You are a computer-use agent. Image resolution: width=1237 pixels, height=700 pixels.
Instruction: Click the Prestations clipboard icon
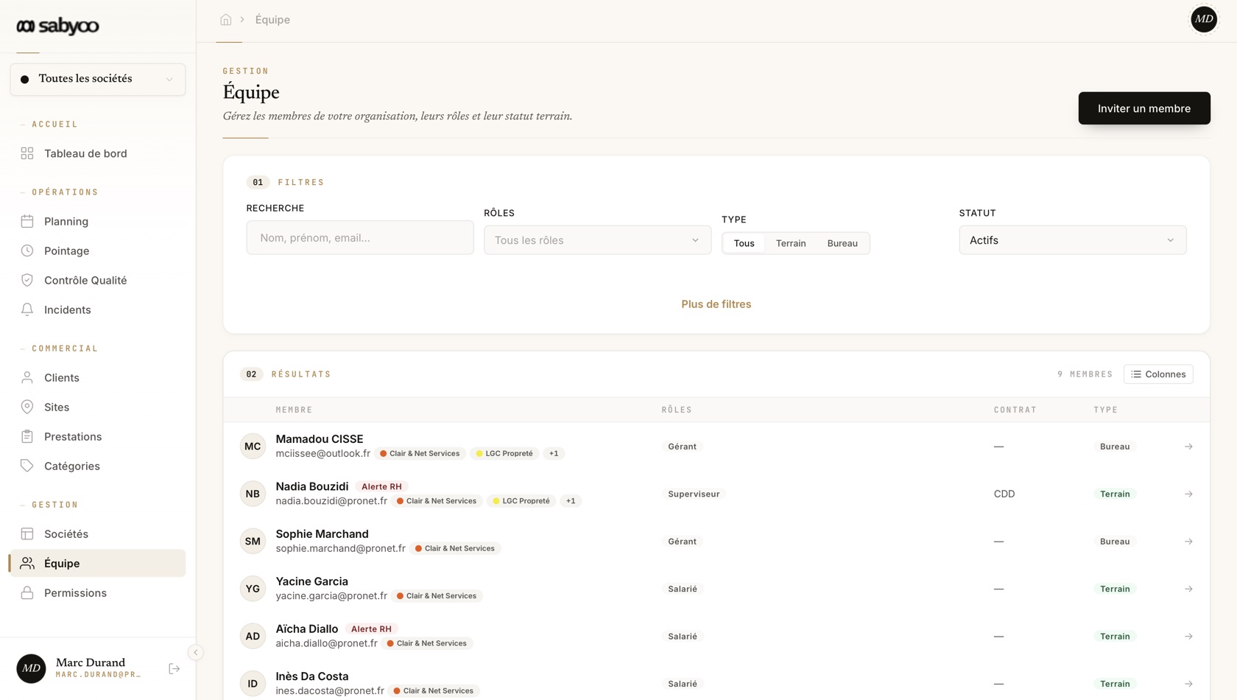[x=27, y=436]
